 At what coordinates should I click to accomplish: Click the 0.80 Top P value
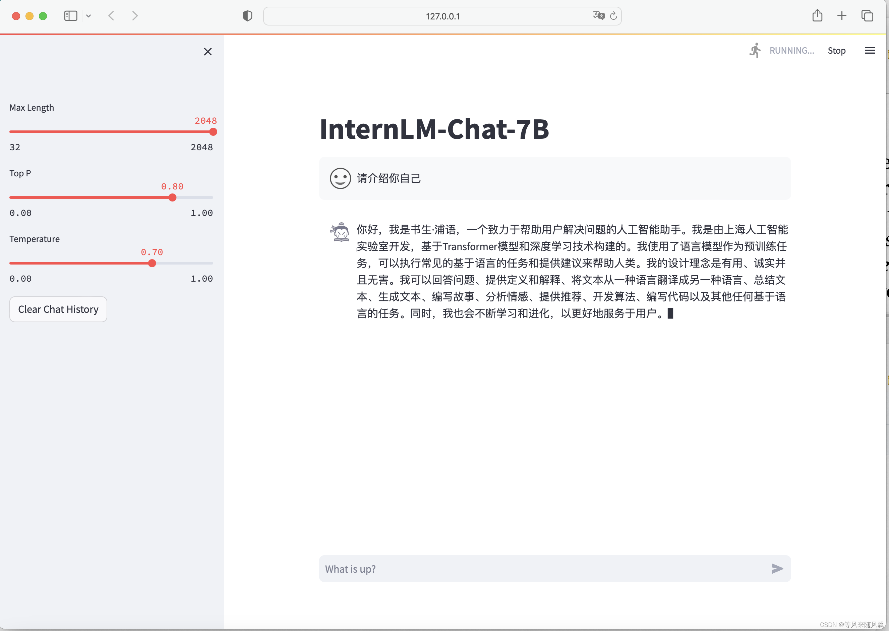point(172,186)
